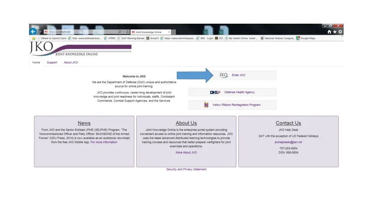Open Favorites with the star icon

coord(334,32)
